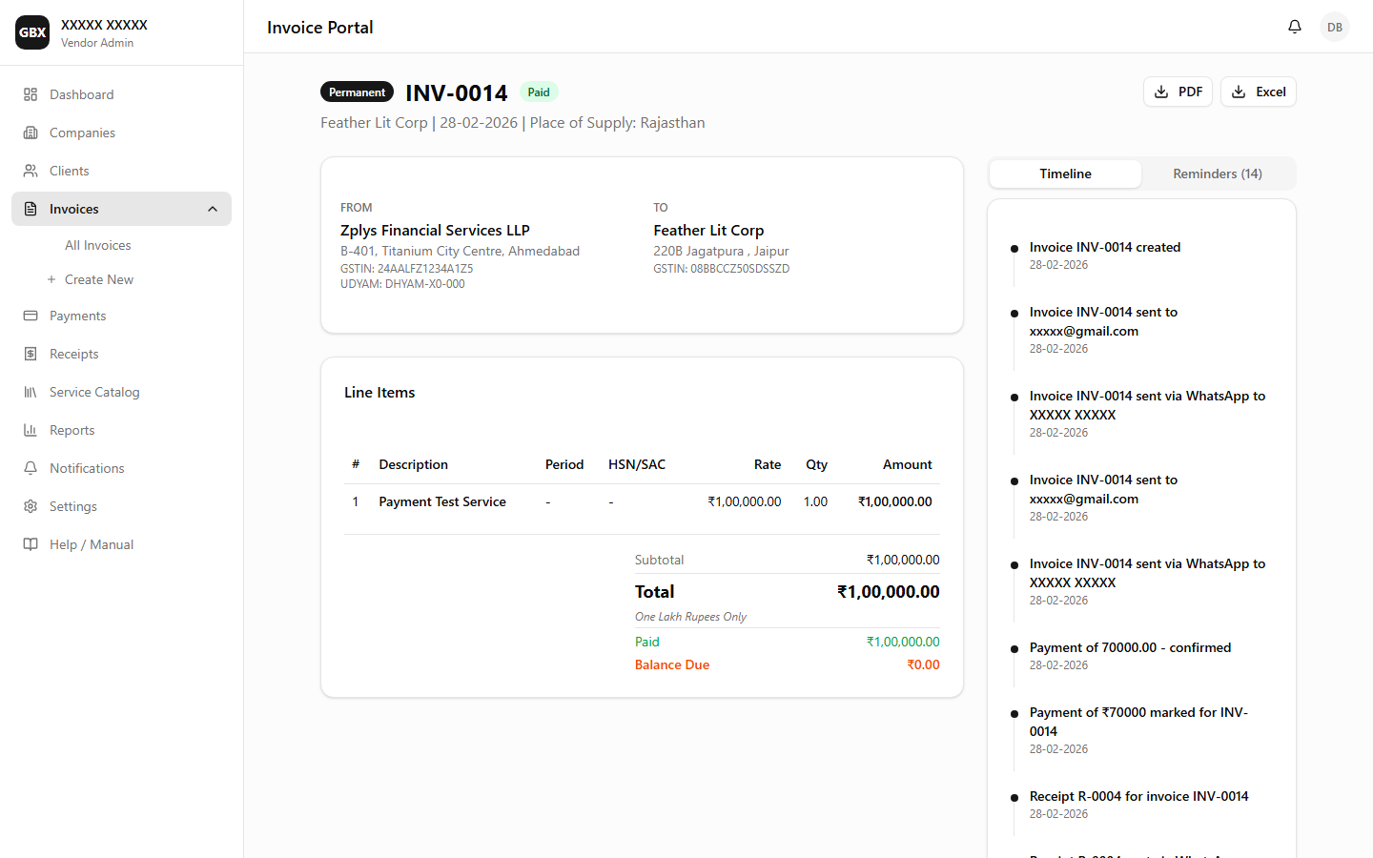Click download icon on PDF button
Viewport: 1373px width, 858px height.
tap(1161, 92)
